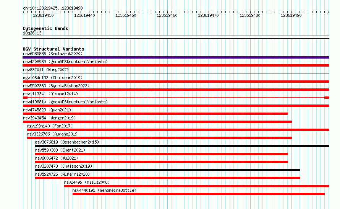Select the nsv24499 (Mills2006) label
This screenshot has width=340, height=209.
click(87, 182)
